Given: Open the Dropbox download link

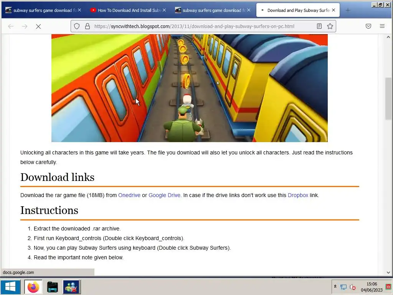Looking at the screenshot, I should point(298,195).
